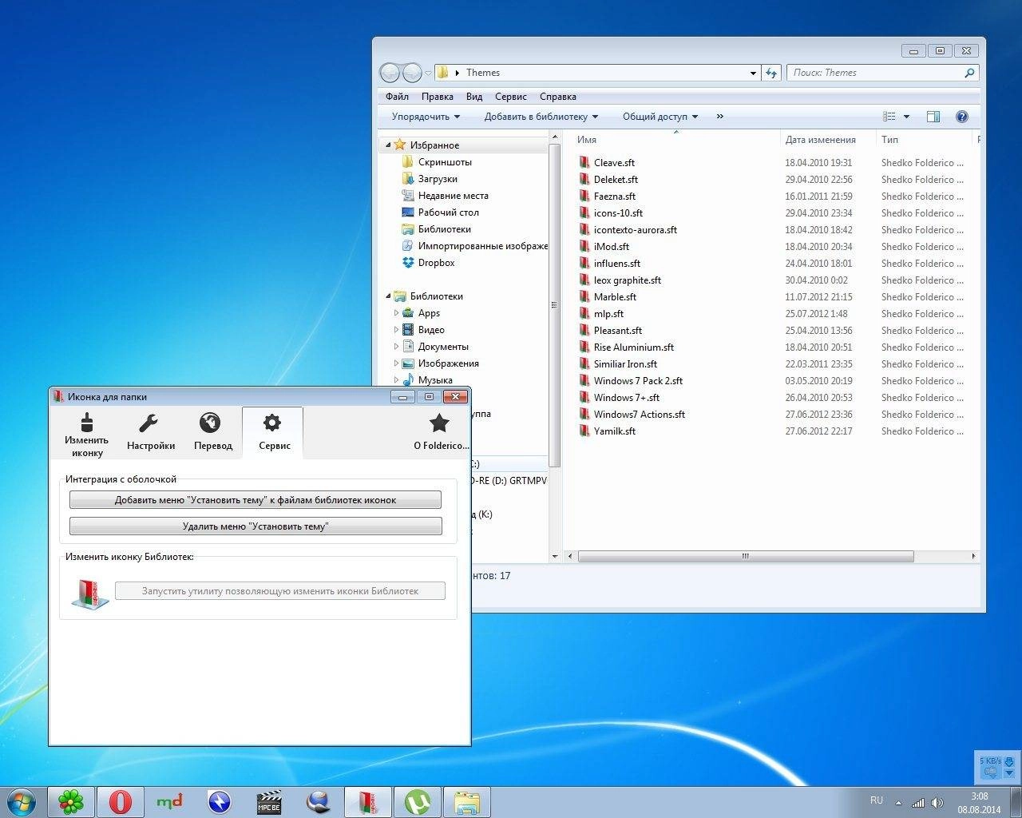The image size is (1022, 818).
Task: Click the Add "Установить тему" menu button
Action: (255, 500)
